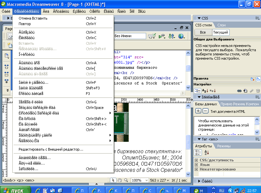Image resolution: width=261 pixels, height=193 pixels.
Task: Open Internet Explorer from quick launch
Action: coord(38,190)
